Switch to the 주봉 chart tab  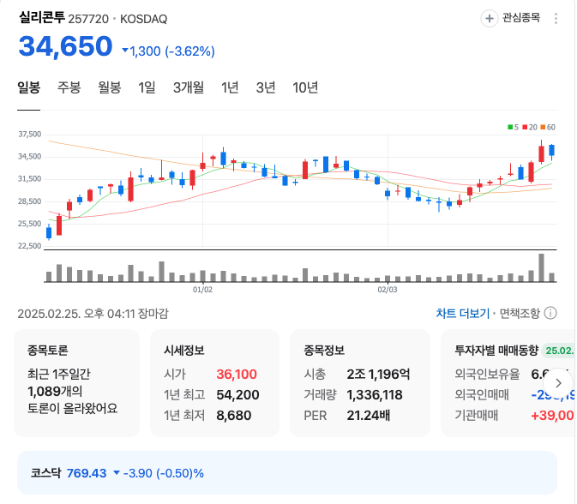pyautogui.click(x=69, y=87)
